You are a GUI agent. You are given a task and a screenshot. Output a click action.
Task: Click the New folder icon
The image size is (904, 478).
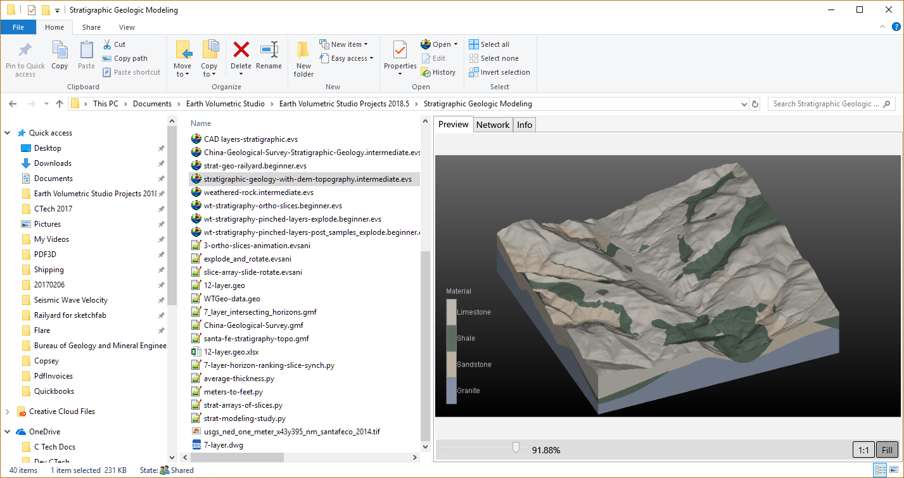(x=303, y=50)
